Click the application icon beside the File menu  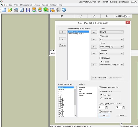click(x=2, y=5)
